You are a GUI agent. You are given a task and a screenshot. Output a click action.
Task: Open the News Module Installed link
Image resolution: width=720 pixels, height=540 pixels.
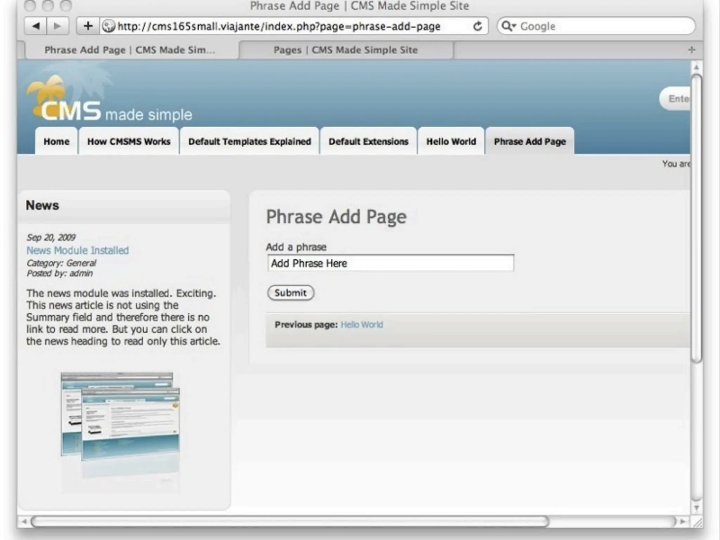coord(78,250)
